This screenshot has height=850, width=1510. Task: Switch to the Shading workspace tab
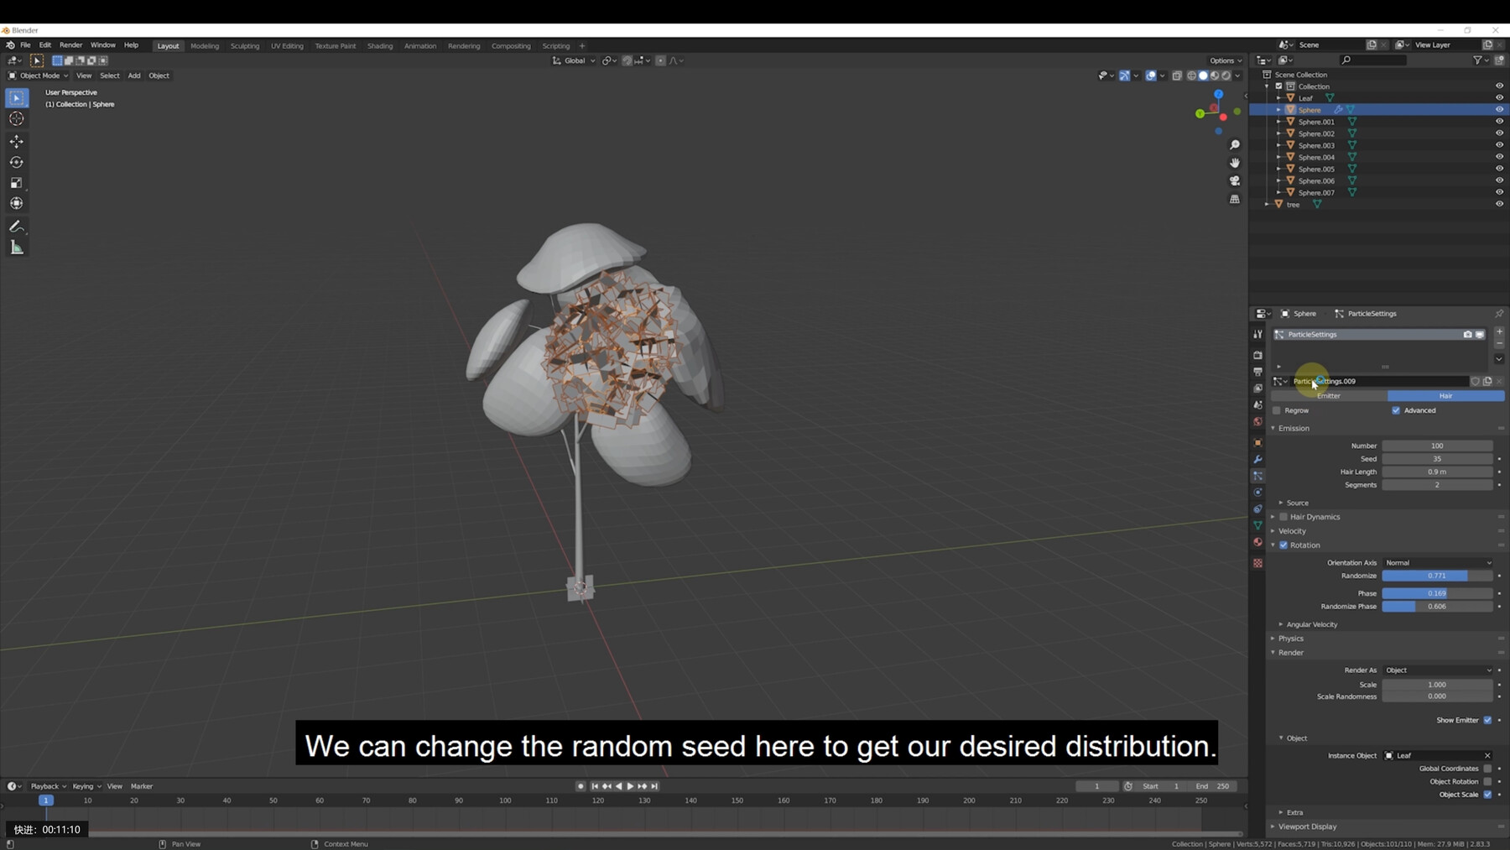pos(380,45)
